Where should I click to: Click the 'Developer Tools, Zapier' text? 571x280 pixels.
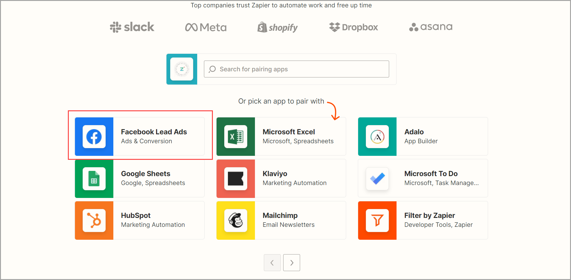point(438,225)
